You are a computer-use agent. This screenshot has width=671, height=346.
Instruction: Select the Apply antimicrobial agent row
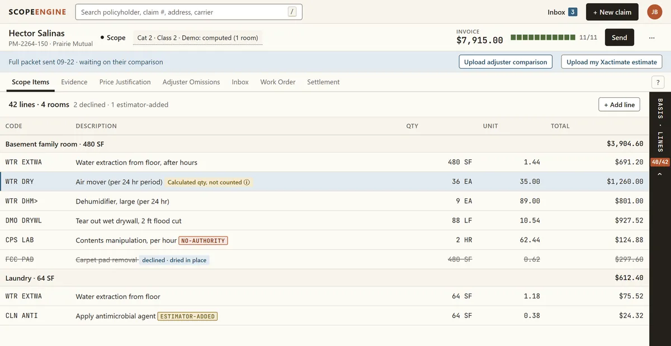tap(324, 316)
